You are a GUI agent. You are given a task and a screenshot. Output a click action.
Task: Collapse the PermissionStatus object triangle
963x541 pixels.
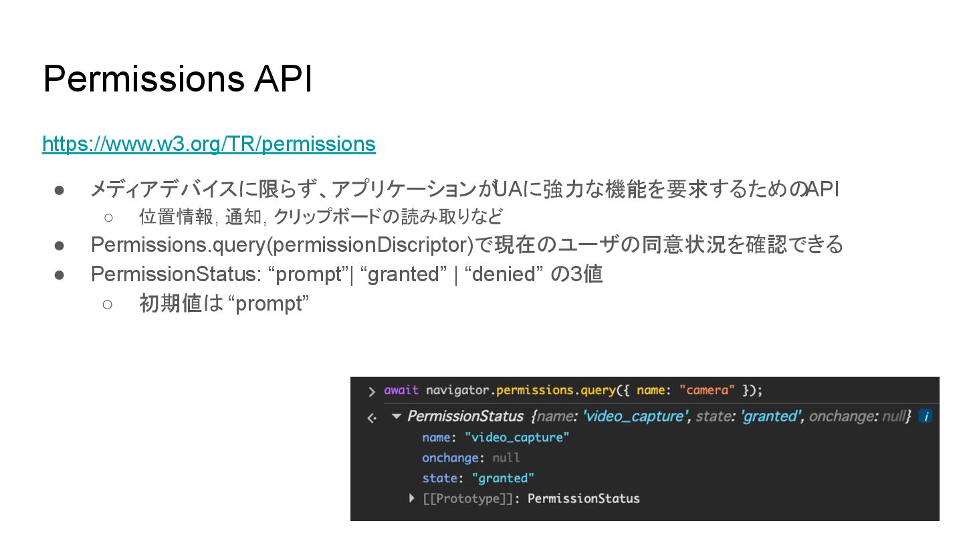coord(397,417)
